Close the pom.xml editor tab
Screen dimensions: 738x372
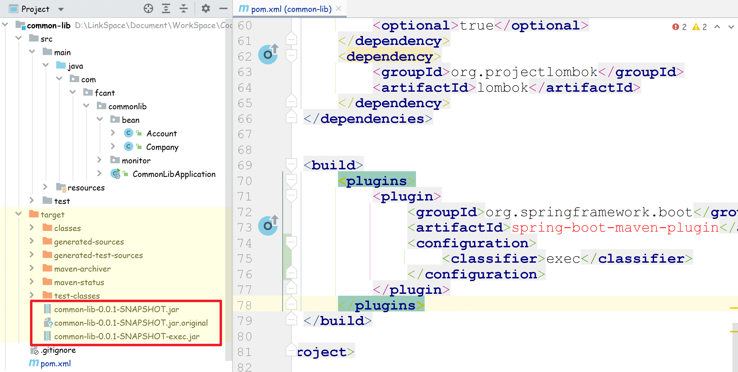338,9
